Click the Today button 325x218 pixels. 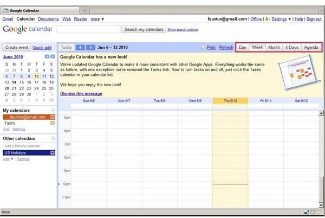[x=66, y=48]
